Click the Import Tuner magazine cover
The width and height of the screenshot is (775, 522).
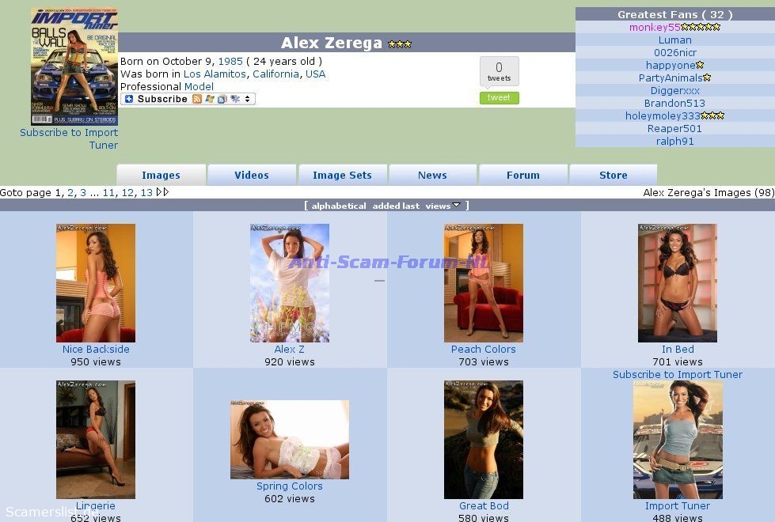(x=74, y=67)
